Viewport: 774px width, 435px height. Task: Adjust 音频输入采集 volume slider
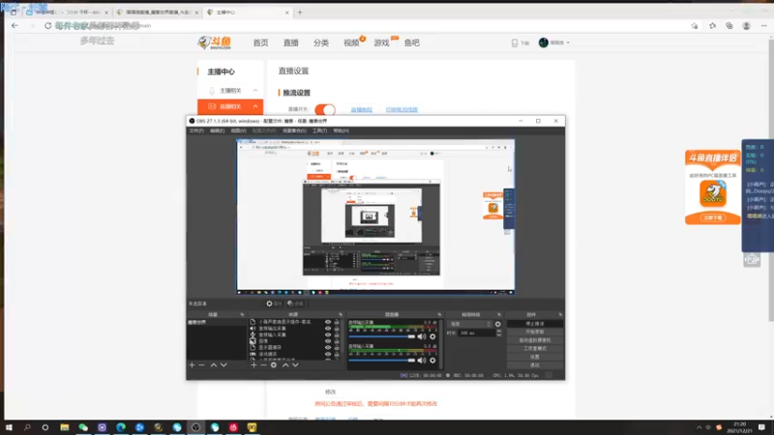(x=382, y=361)
